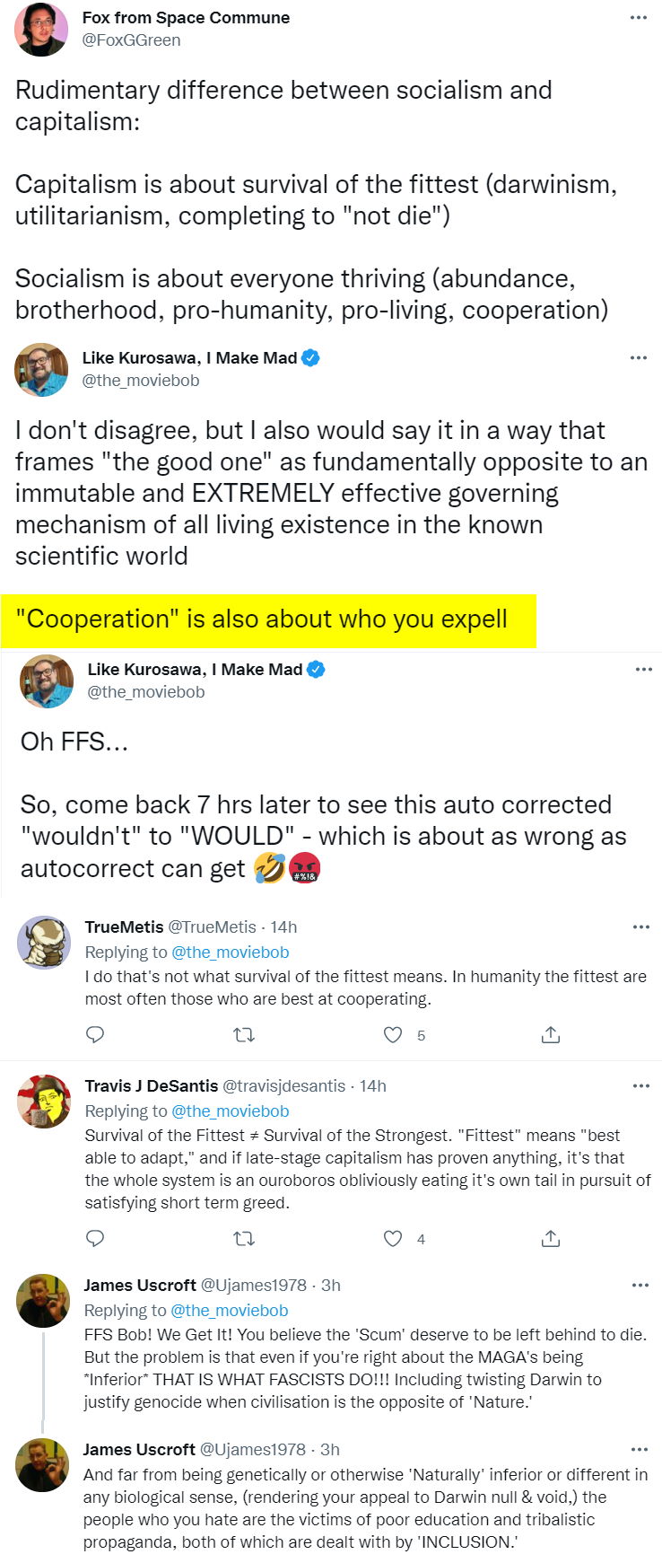Click Travis J DeSantis's display name
Viewport: 662px width, 1563px height.
[x=150, y=1085]
